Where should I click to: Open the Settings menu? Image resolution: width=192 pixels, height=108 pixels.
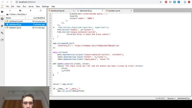click(45, 6)
